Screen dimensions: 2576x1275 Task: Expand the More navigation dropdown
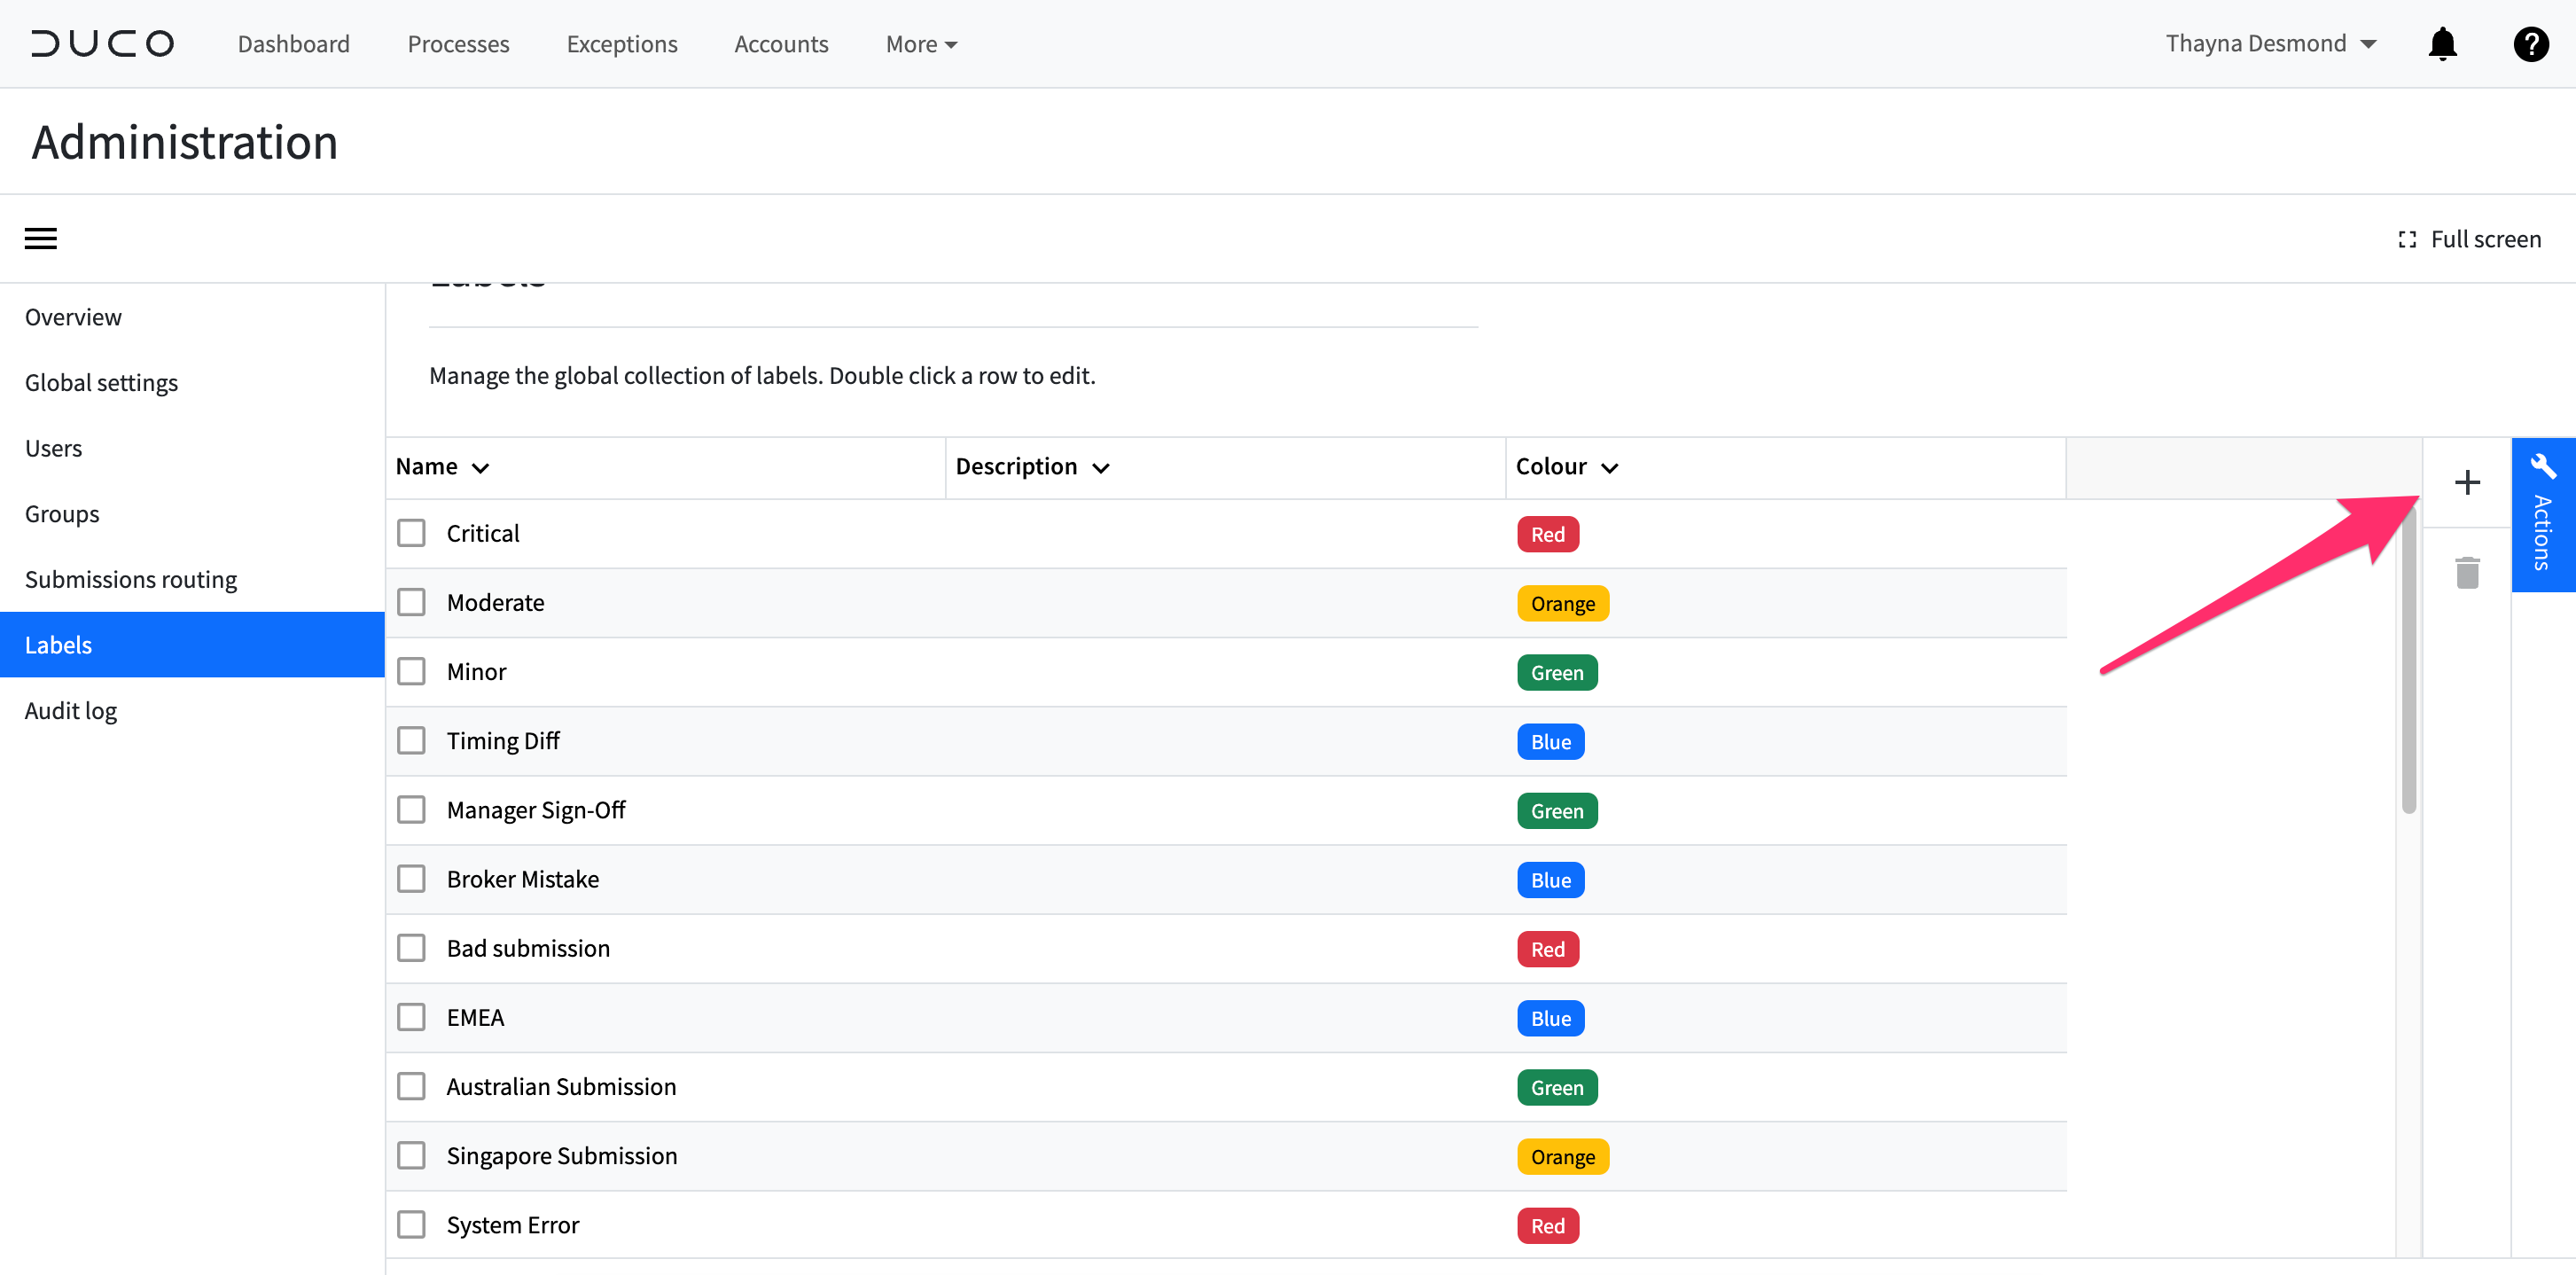921,44
